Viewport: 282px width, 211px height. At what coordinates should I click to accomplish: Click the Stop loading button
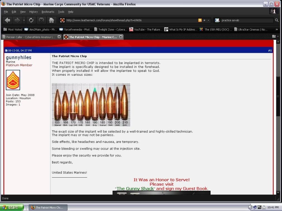(x=41, y=20)
